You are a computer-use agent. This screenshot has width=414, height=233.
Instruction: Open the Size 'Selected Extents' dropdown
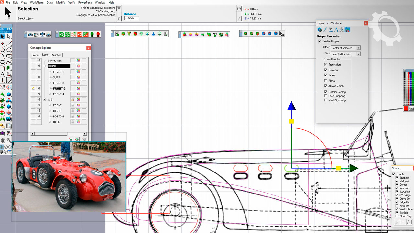pos(358,54)
